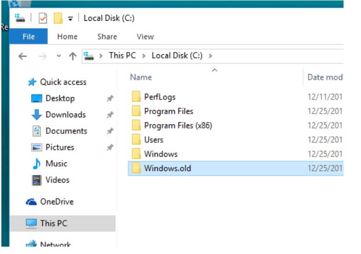Select OneDrive in the navigation pane
This screenshot has width=361, height=254.
click(57, 202)
